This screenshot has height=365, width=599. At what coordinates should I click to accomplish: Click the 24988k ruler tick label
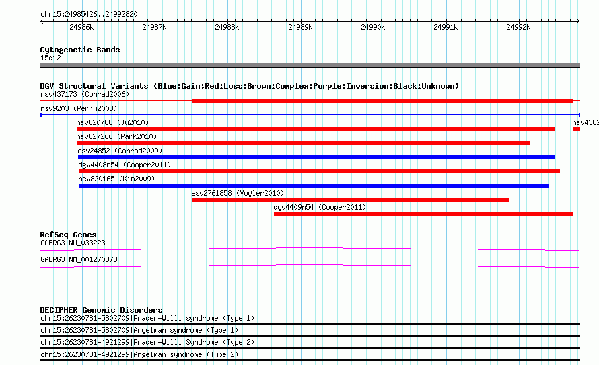tap(227, 27)
